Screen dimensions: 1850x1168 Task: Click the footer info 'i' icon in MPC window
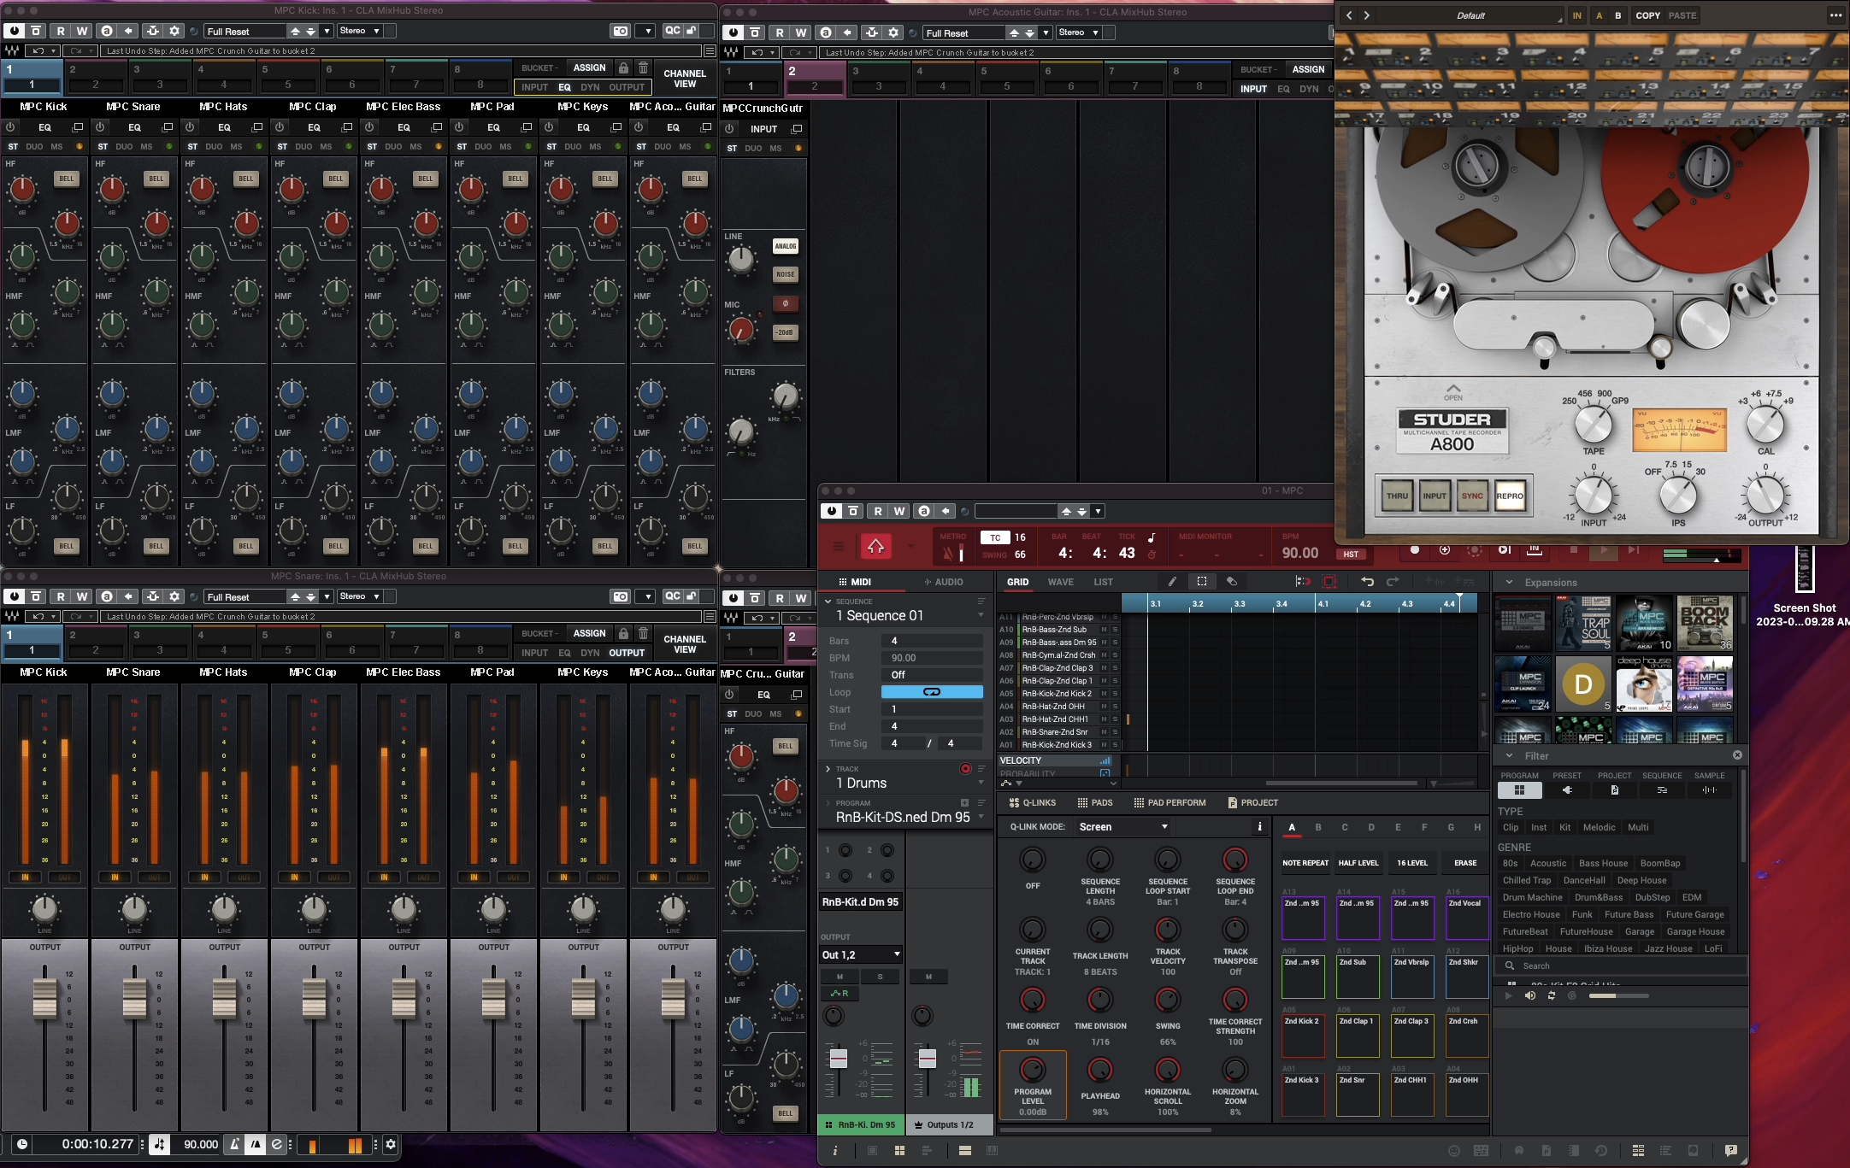click(835, 1151)
